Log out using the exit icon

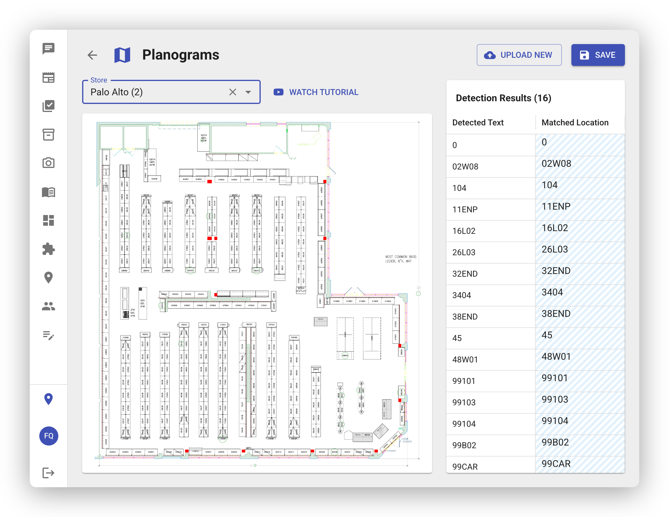point(49,474)
